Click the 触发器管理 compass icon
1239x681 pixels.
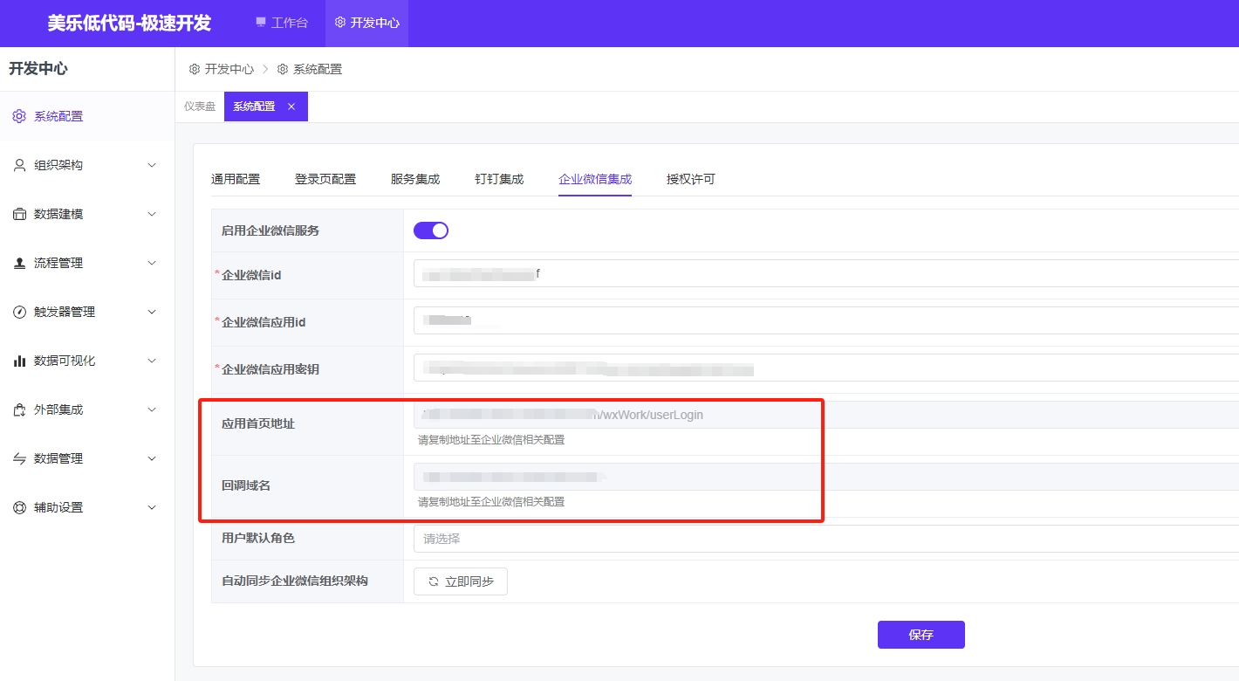point(19,312)
